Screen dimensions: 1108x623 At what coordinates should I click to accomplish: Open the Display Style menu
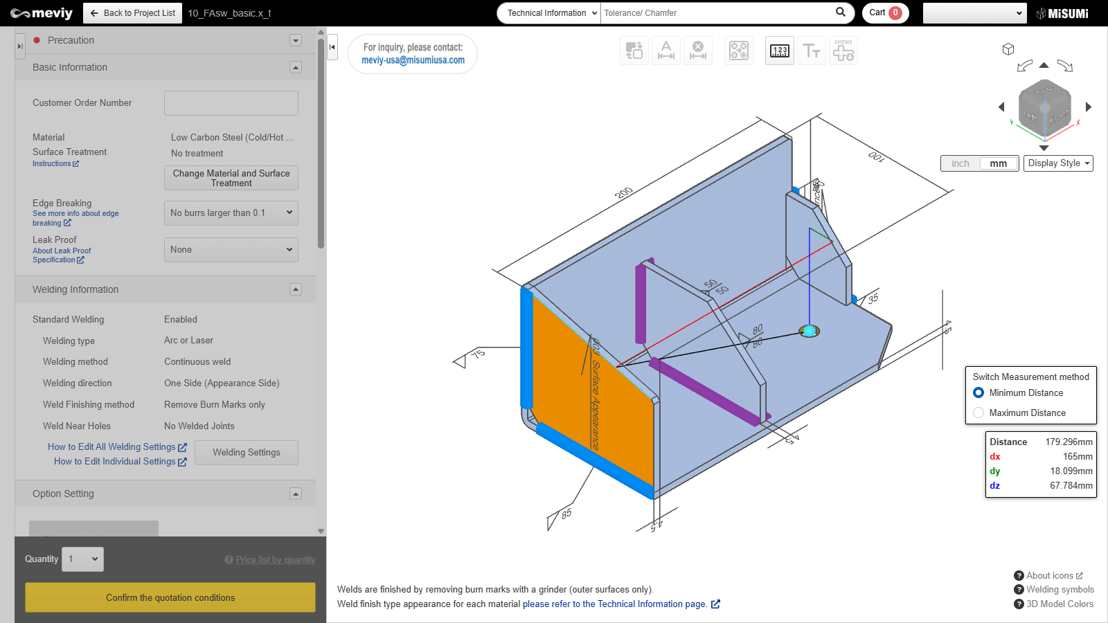[1058, 163]
